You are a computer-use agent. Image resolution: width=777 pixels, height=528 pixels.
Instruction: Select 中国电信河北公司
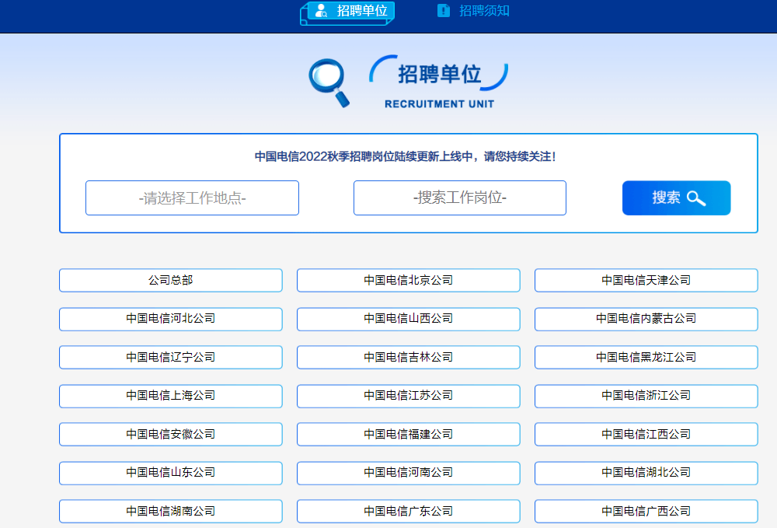171,319
